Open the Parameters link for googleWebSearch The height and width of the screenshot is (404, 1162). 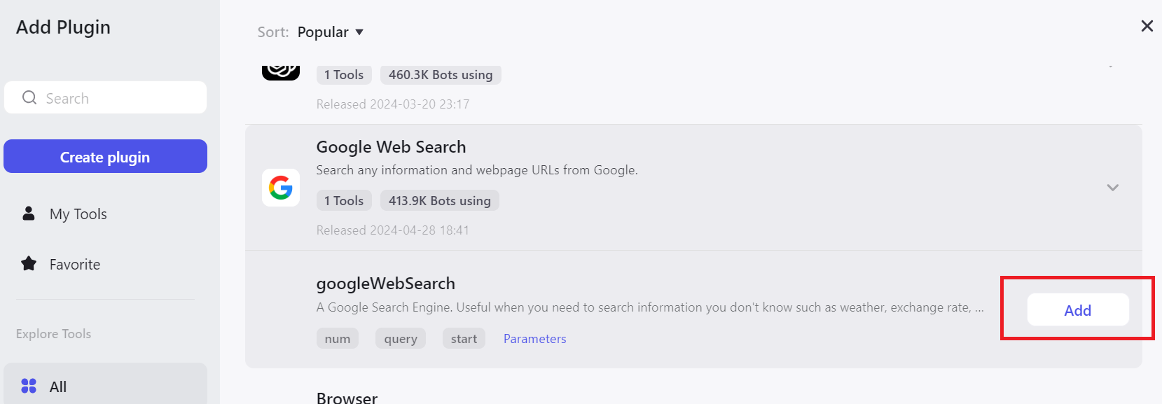coord(534,339)
